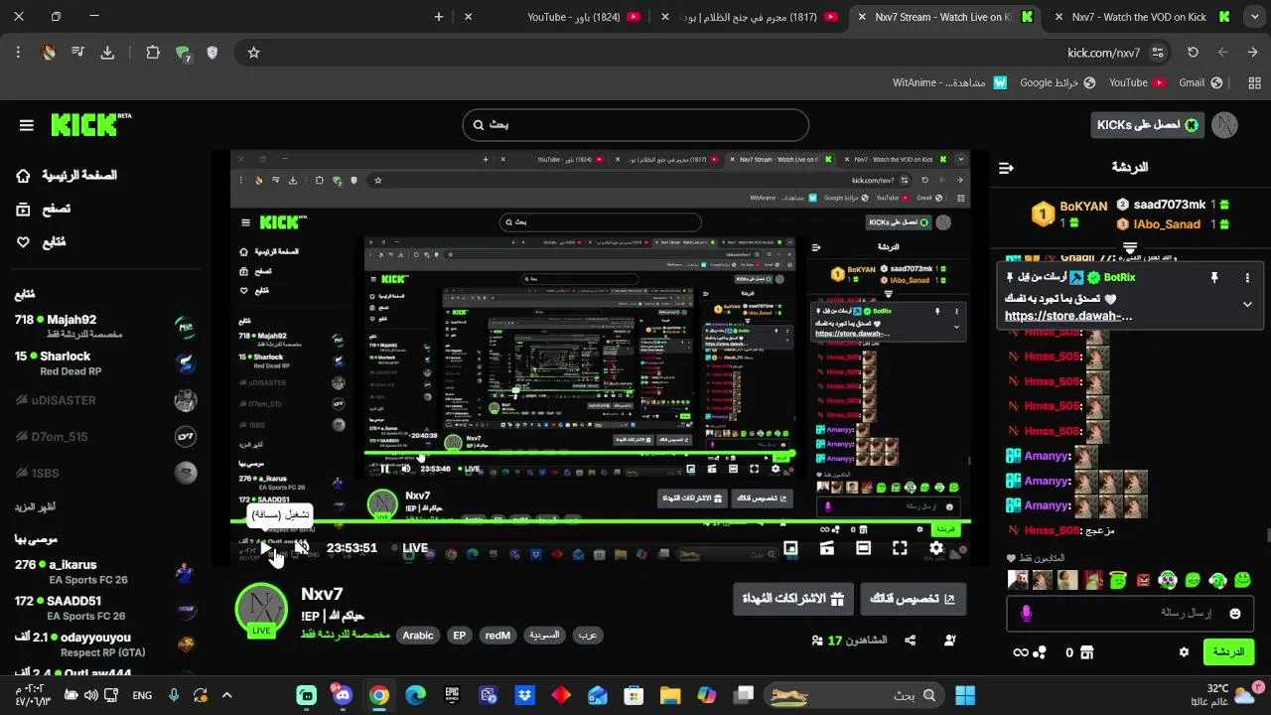Enter fullscreen in the video player
The width and height of the screenshot is (1271, 715).
pos(900,548)
